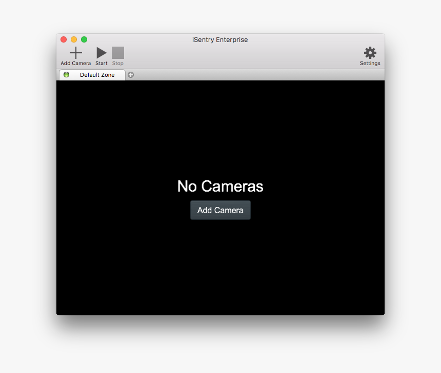The width and height of the screenshot is (441, 373).
Task: Open Settings via the gear icon
Action: point(370,53)
